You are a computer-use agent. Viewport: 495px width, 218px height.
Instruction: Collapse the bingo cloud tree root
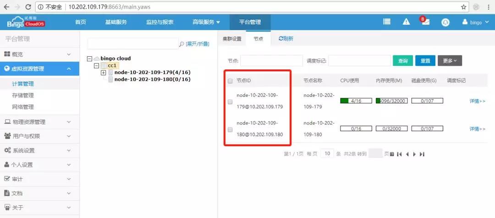pyautogui.click(x=90, y=59)
